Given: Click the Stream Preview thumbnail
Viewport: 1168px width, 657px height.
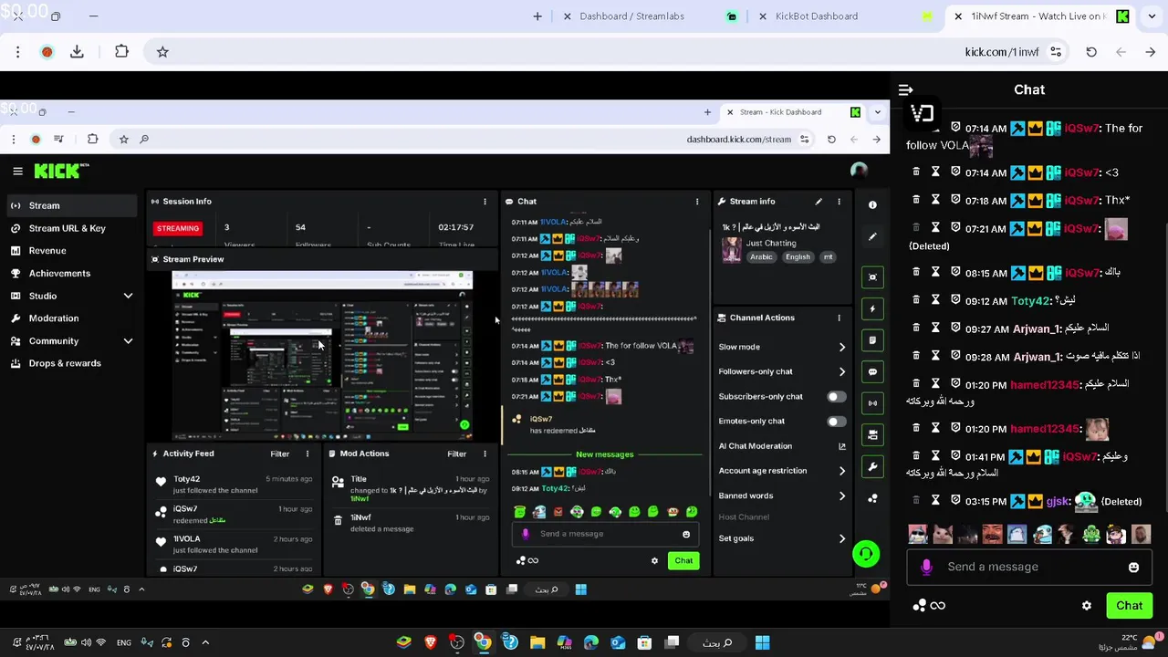Looking at the screenshot, I should coord(322,355).
